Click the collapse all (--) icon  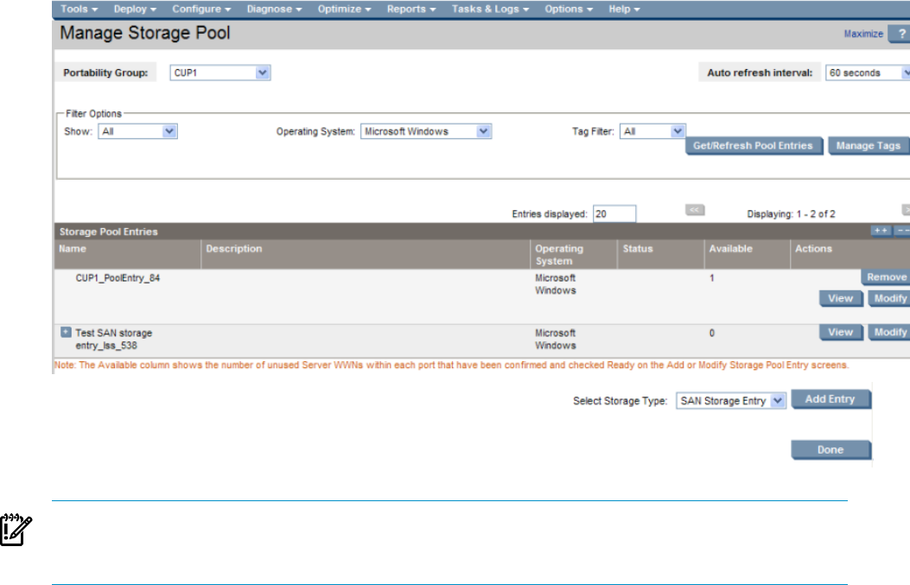pos(902,232)
